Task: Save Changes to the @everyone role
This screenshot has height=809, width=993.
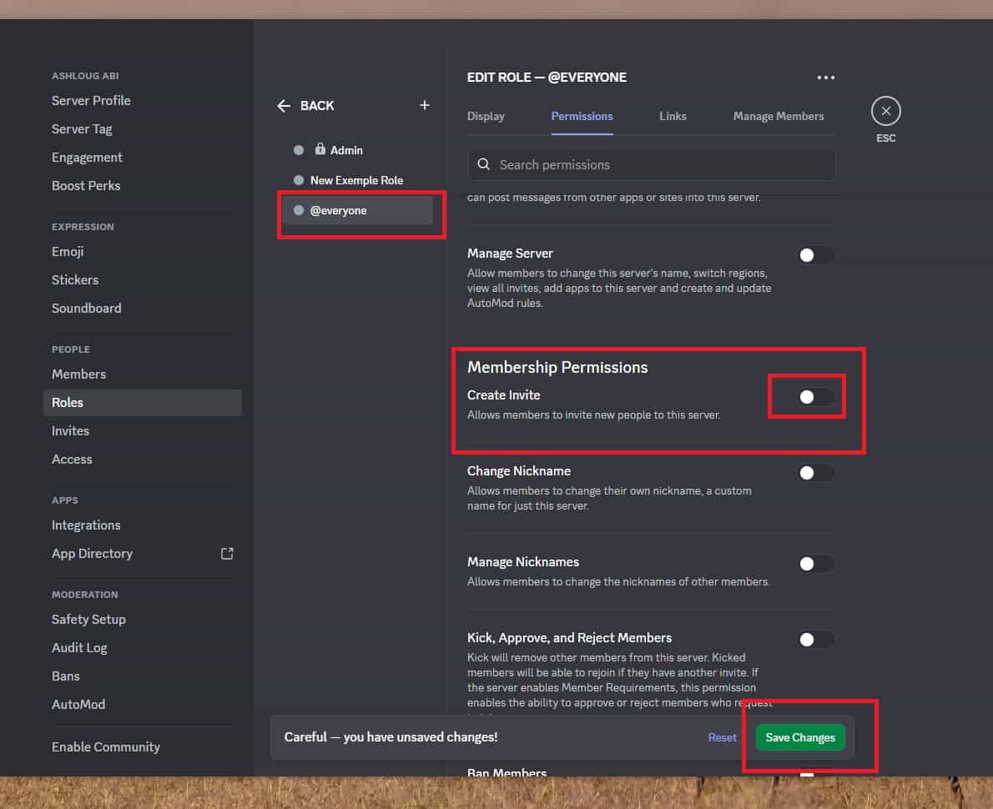Action: pyautogui.click(x=799, y=737)
